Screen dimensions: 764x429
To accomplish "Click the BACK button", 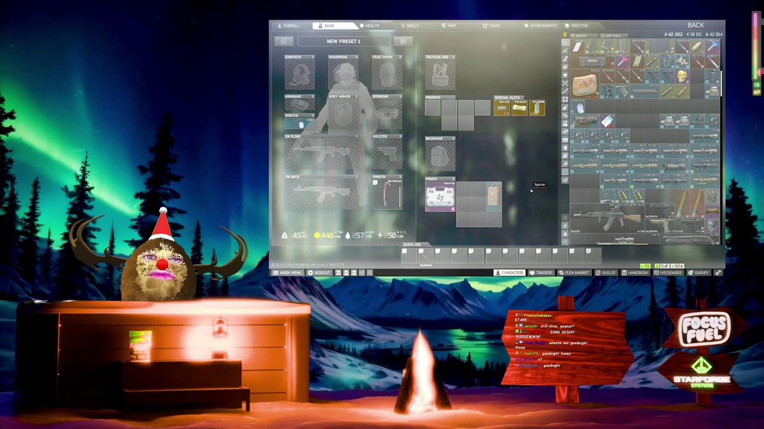I will [696, 26].
